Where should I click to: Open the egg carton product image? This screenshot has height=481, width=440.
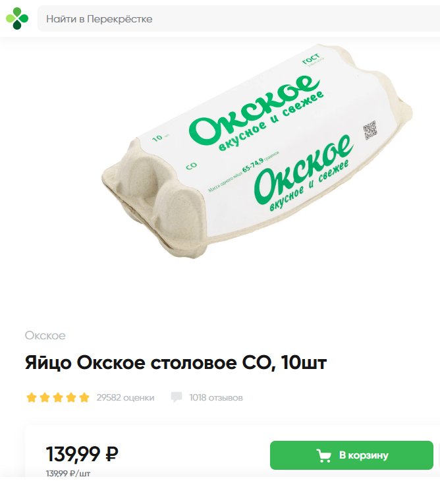258,151
